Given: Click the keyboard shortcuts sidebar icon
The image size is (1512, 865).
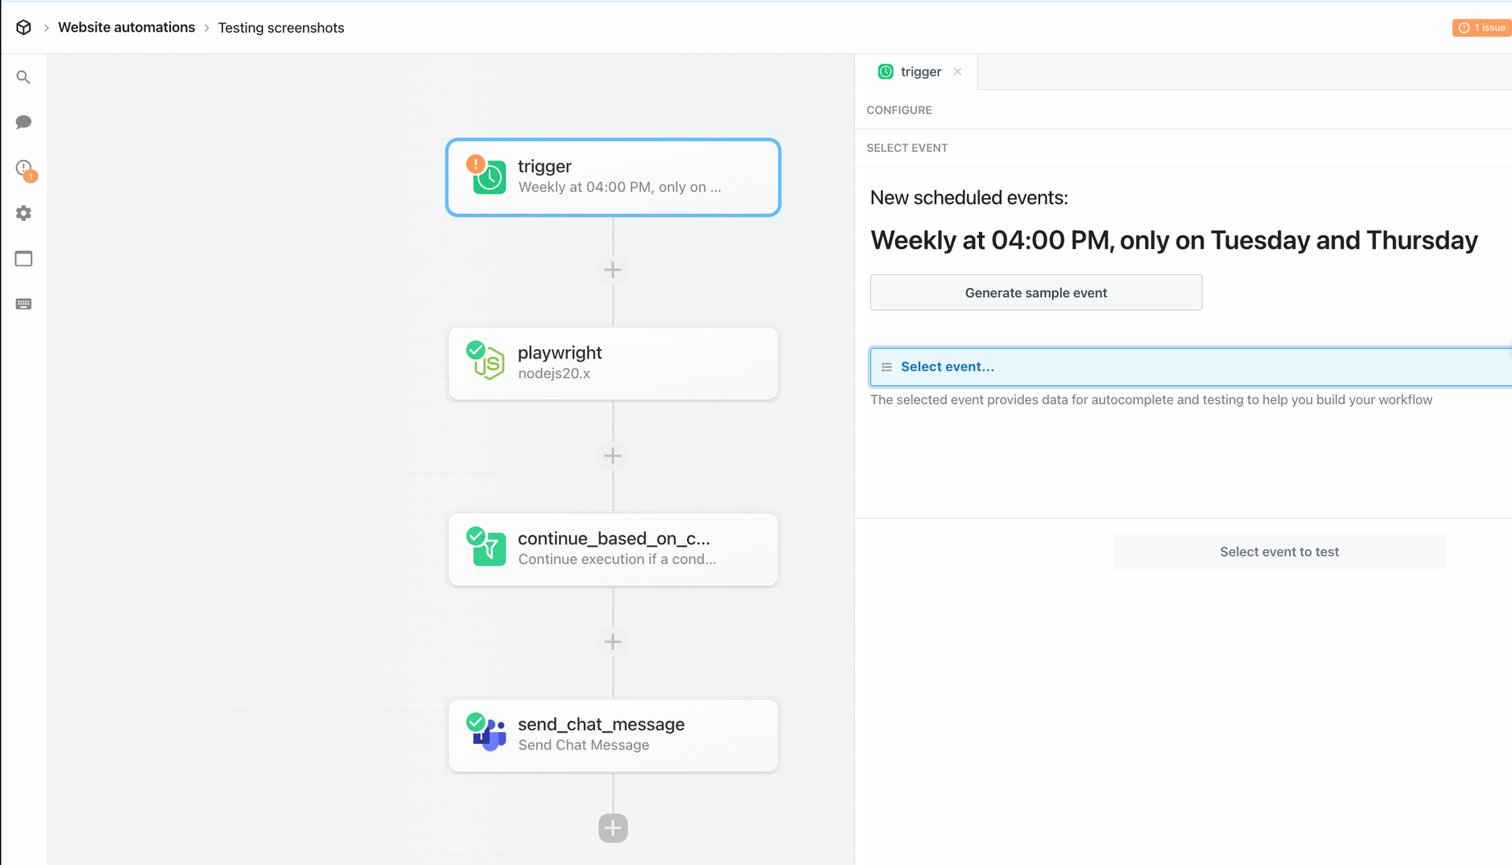Looking at the screenshot, I should (23, 304).
